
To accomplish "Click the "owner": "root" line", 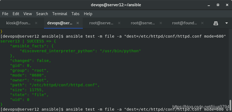I will pos(29,80).
